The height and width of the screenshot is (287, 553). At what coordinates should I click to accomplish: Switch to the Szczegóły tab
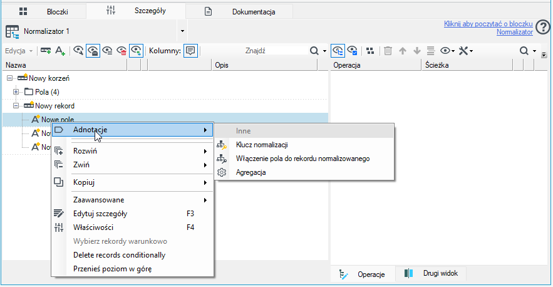[x=136, y=11]
